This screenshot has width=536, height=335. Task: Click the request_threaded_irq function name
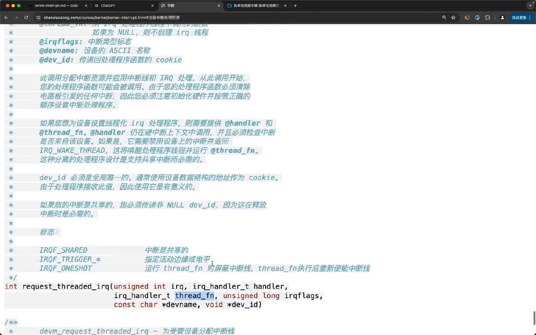coord(66,287)
